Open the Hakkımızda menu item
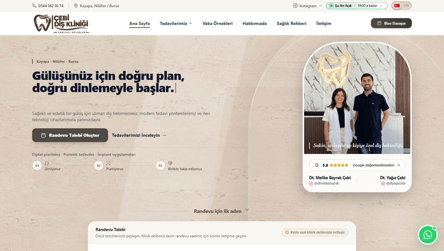Image resolution: width=444 pixels, height=251 pixels. click(x=255, y=23)
